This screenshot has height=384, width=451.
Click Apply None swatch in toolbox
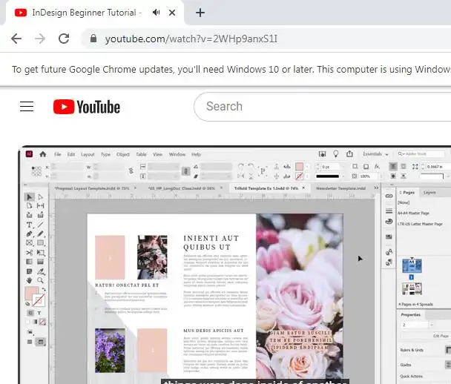[42, 322]
